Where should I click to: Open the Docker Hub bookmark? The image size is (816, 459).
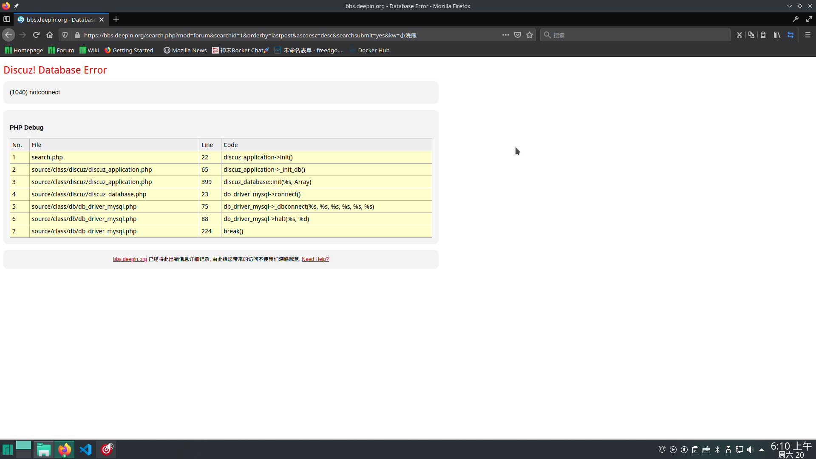click(369, 50)
